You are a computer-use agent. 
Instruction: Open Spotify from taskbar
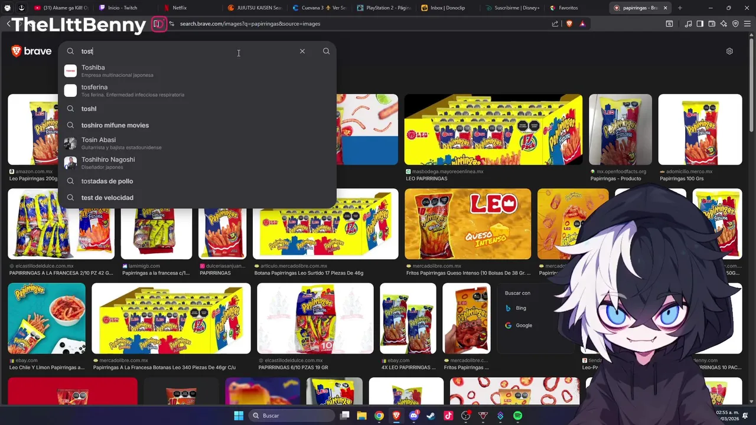click(517, 416)
